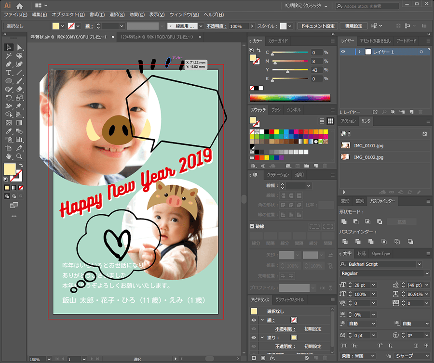
Task: Expand the レイヤー 1 layer contents
Action: (x=359, y=52)
